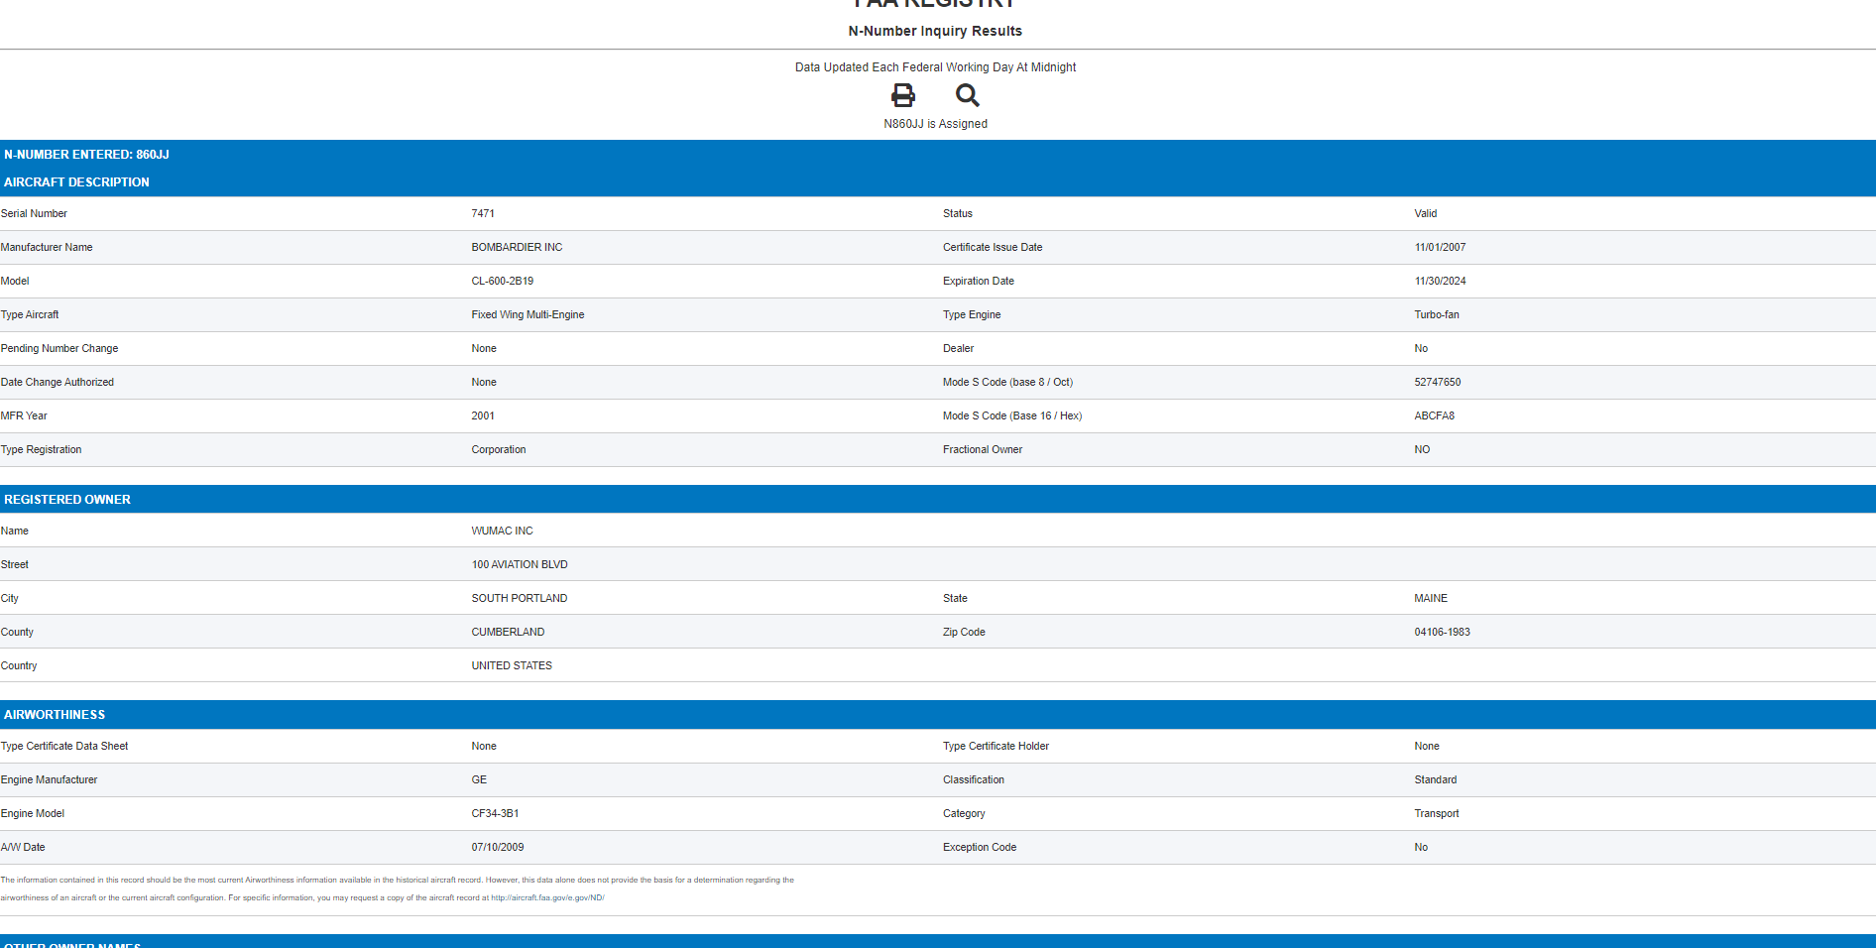The height and width of the screenshot is (948, 1876).
Task: Select certificate issue date 11/01/2007
Action: (1440, 247)
